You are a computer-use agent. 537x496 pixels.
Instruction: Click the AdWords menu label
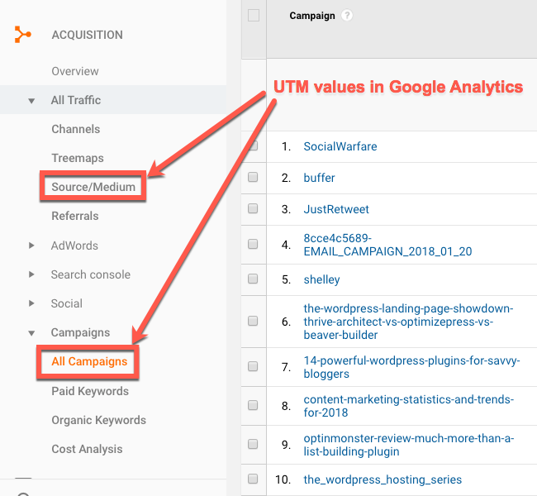pos(74,246)
